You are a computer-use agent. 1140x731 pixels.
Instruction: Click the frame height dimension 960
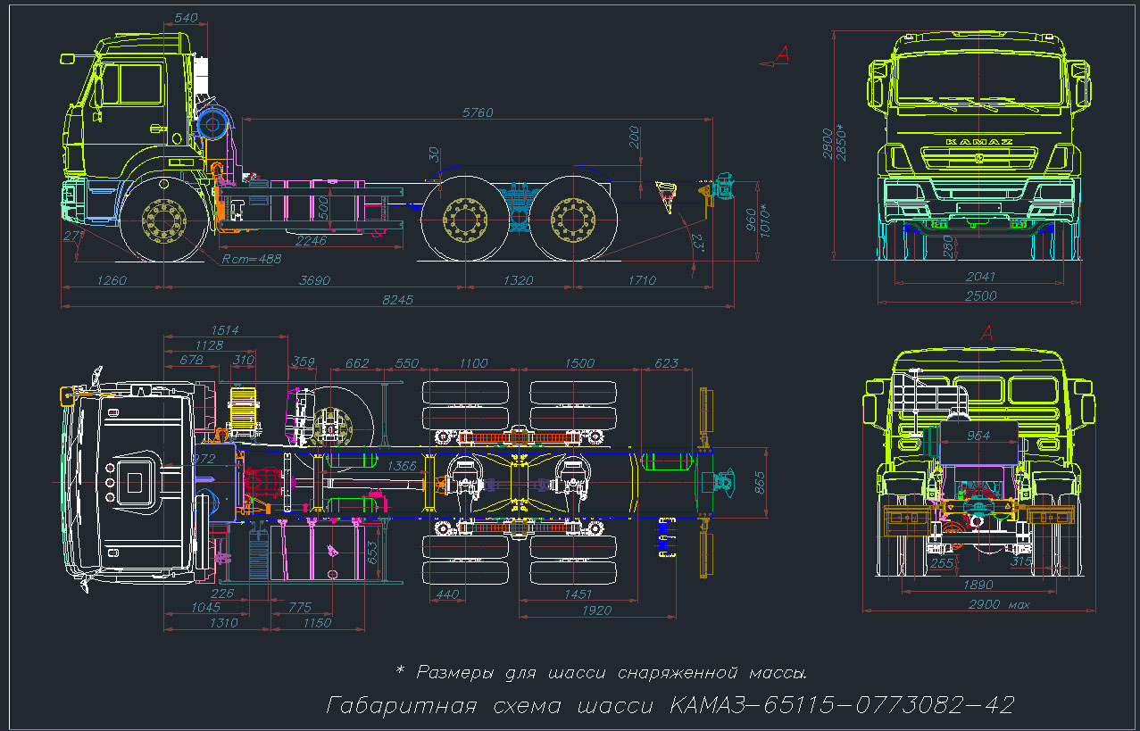tap(751, 219)
